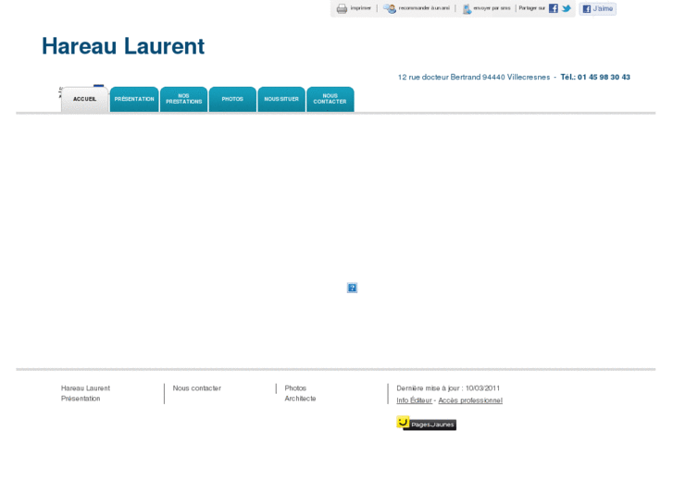Open the PagesJaunes logo
Screen dimensions: 673x504
[x=426, y=424]
